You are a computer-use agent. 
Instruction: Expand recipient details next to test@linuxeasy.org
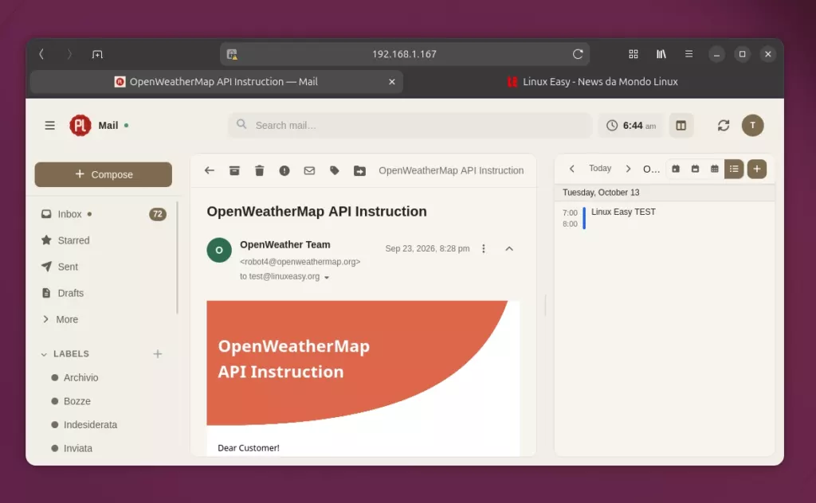click(327, 278)
